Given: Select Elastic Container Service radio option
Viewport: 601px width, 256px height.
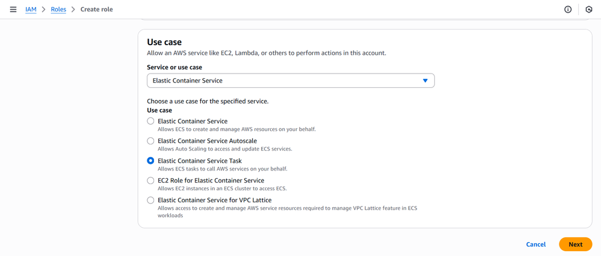Looking at the screenshot, I should [x=151, y=121].
